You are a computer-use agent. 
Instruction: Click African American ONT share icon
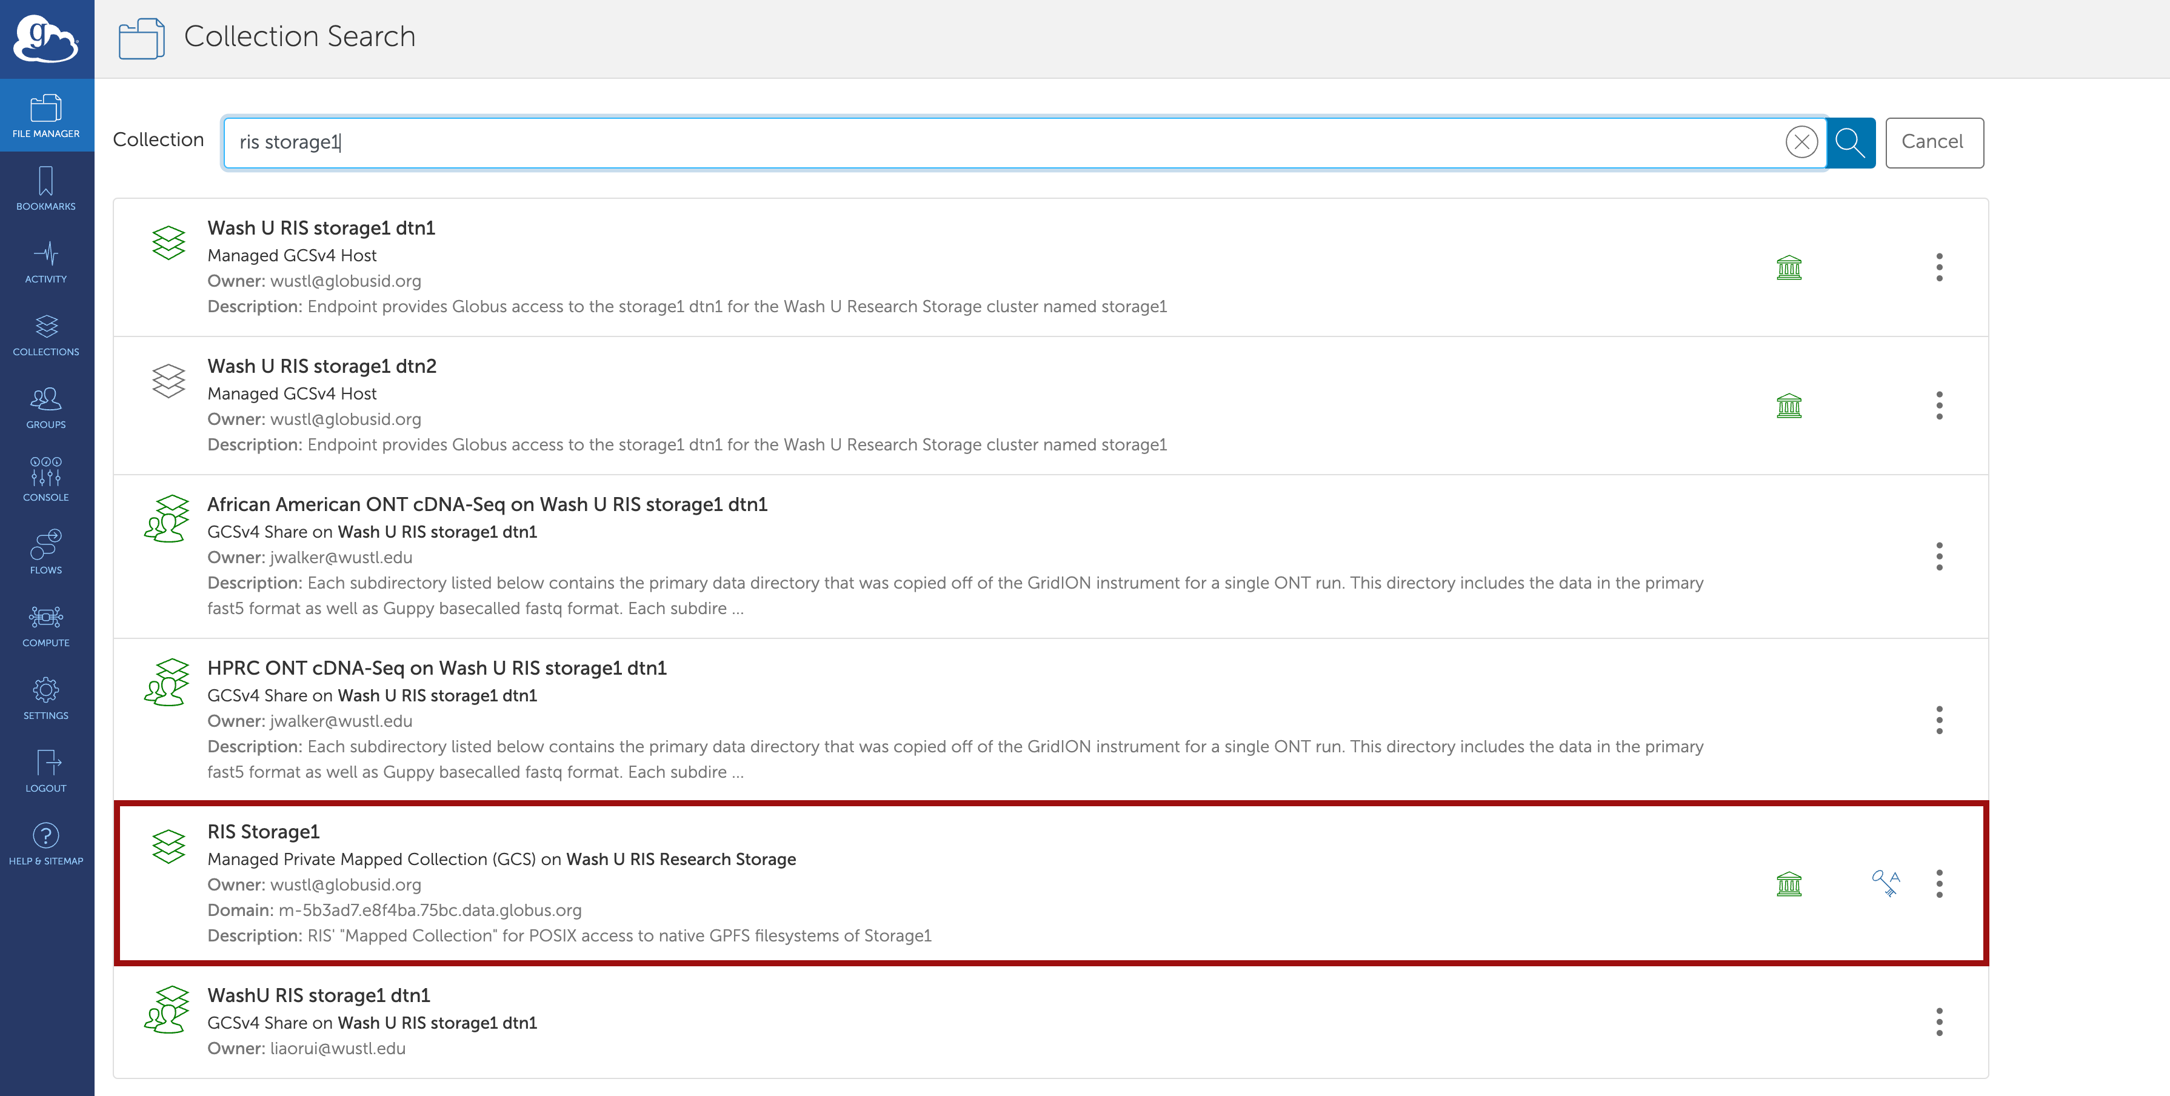pos(167,518)
